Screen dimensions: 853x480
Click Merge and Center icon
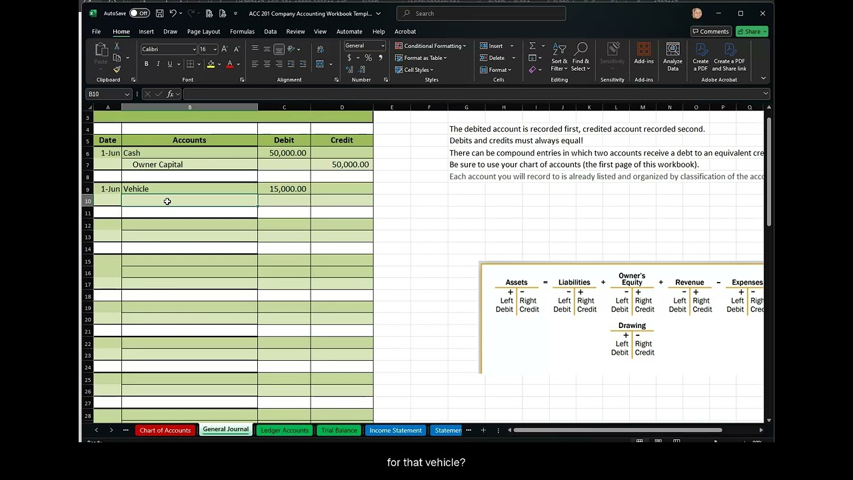320,64
